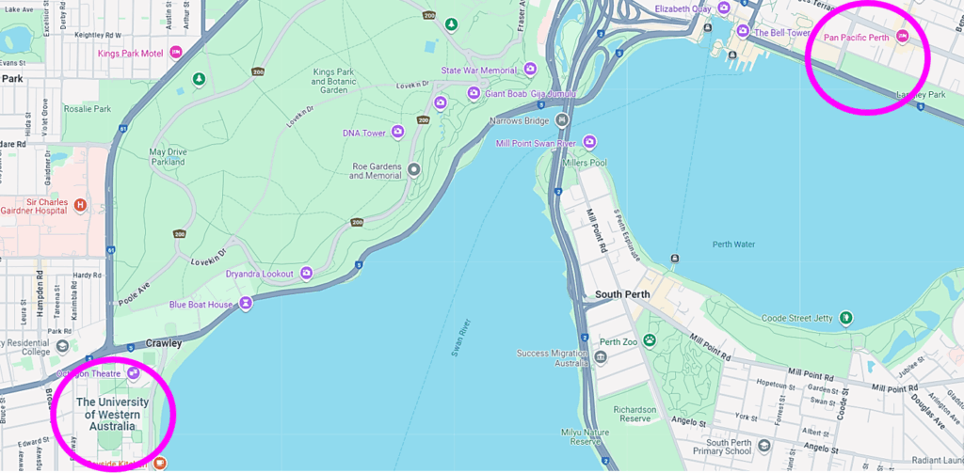Image resolution: width=964 pixels, height=473 pixels.
Task: Click the Rosalie Park label
Action: click(x=88, y=109)
